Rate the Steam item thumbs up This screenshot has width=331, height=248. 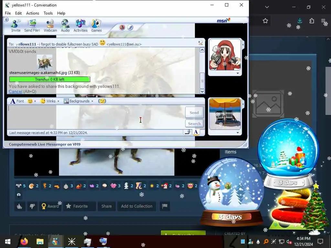(x=20, y=206)
